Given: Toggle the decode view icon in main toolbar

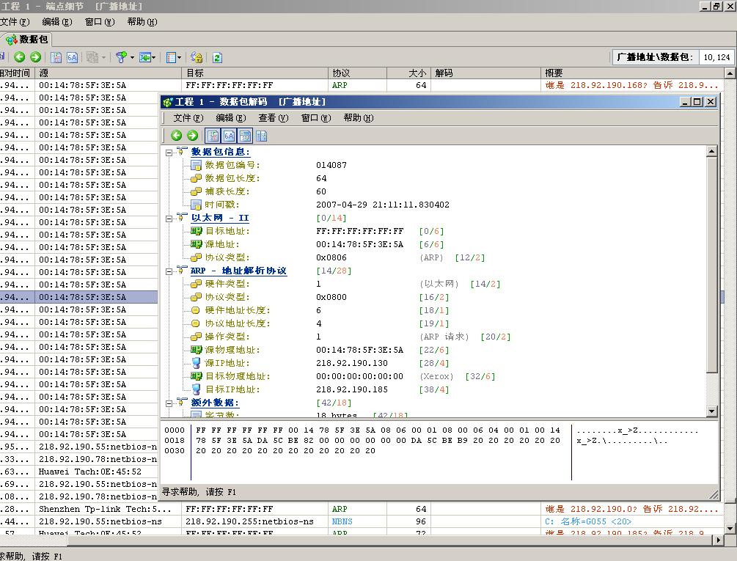Looking at the screenshot, I should point(56,57).
